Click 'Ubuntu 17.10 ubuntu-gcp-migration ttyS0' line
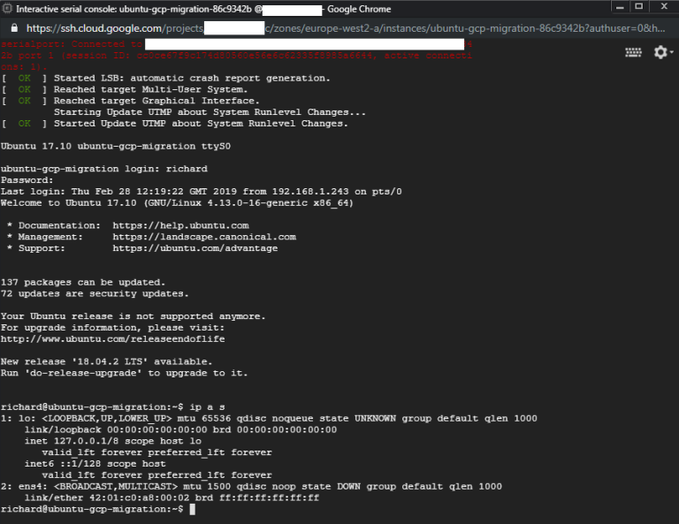Screen dimensions: 679x524 click(116, 146)
